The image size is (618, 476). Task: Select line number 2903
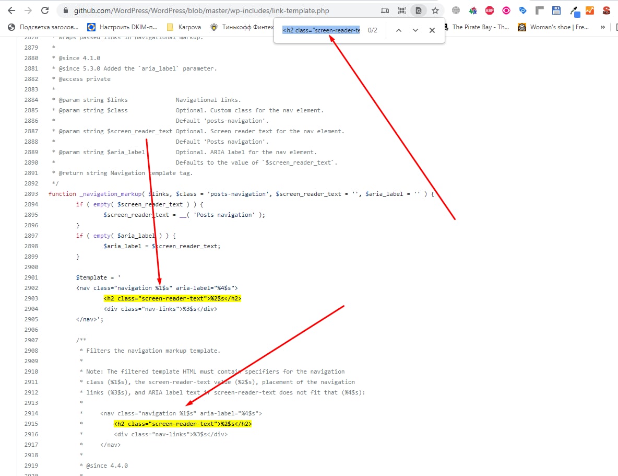[31, 298]
